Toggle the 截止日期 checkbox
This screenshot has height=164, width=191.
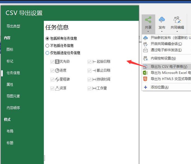click(x=89, y=71)
